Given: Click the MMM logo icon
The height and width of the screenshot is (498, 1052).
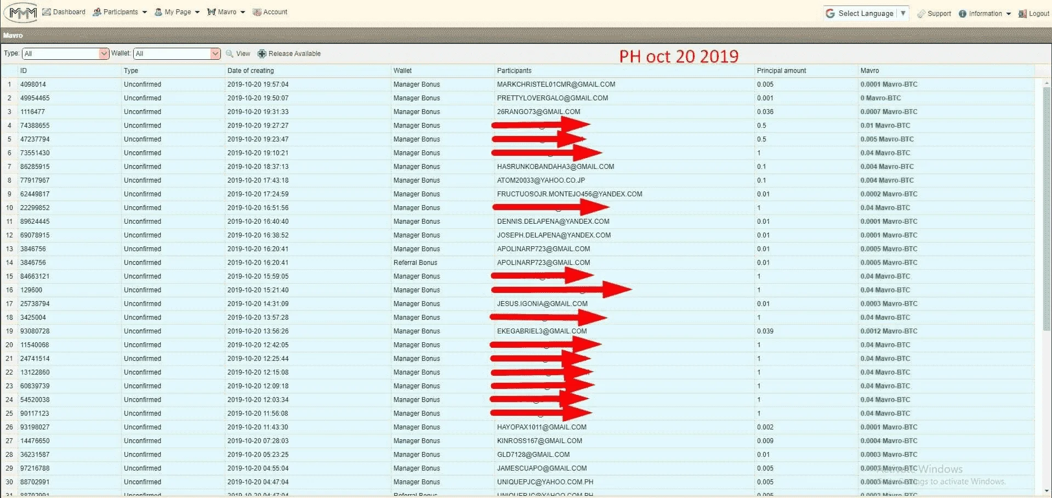Looking at the screenshot, I should pyautogui.click(x=20, y=12).
